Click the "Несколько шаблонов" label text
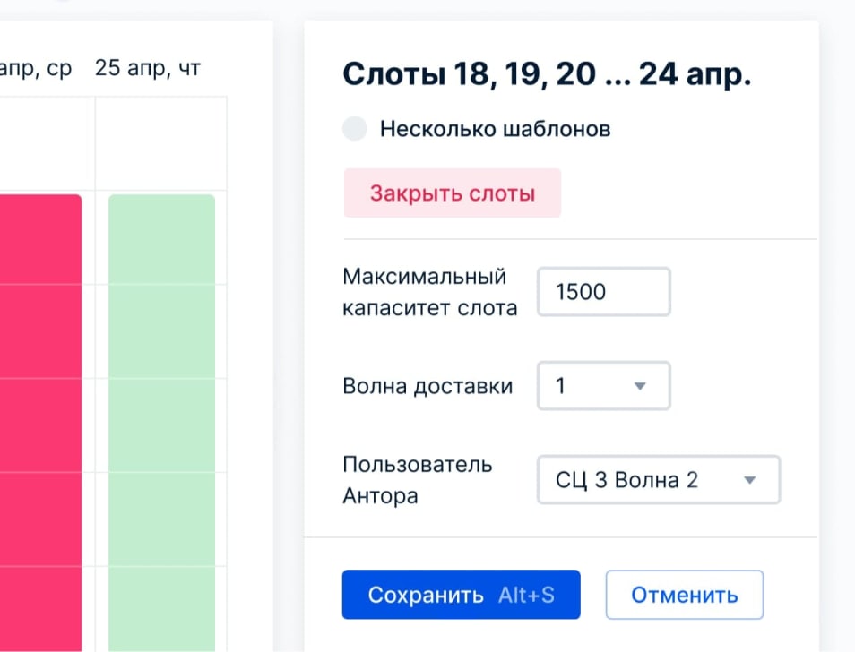 coord(495,129)
